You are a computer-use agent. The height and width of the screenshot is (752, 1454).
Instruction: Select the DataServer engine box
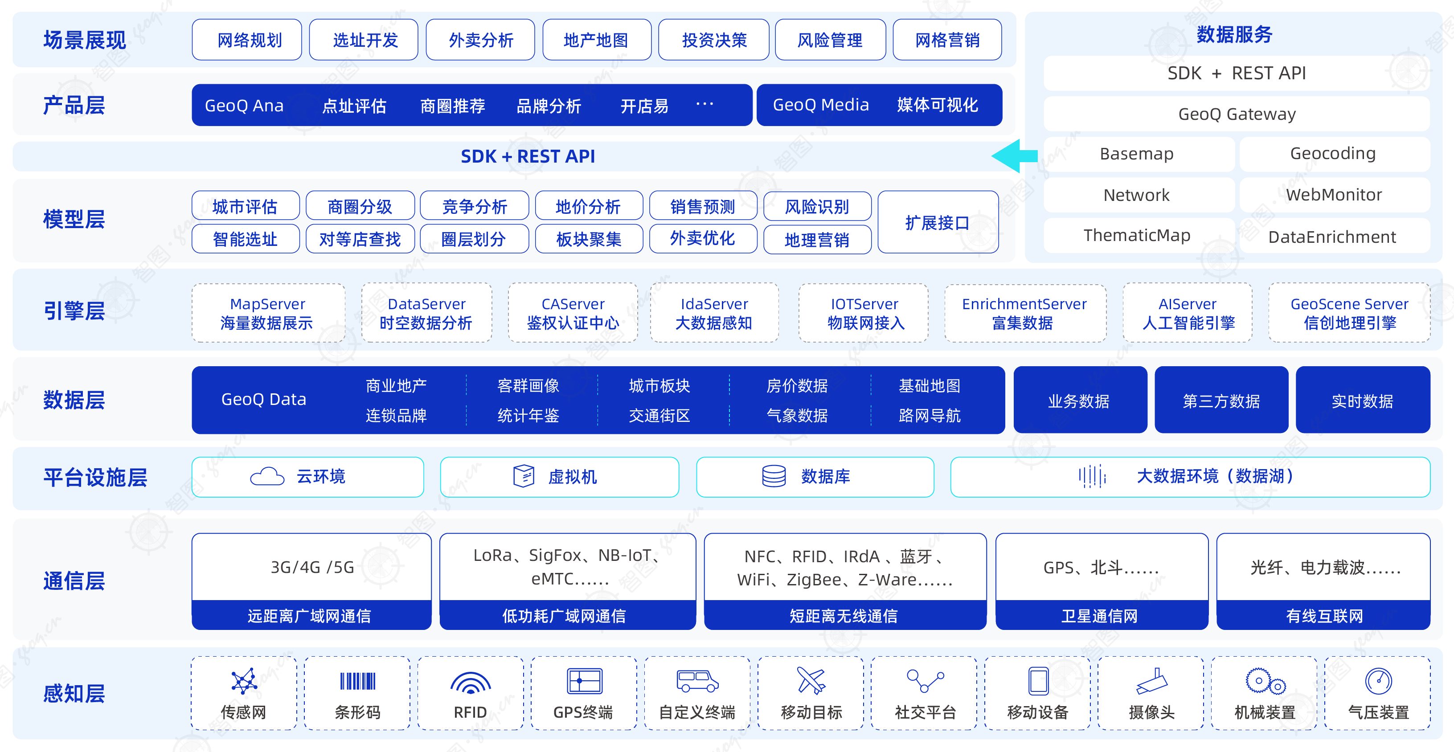(427, 313)
